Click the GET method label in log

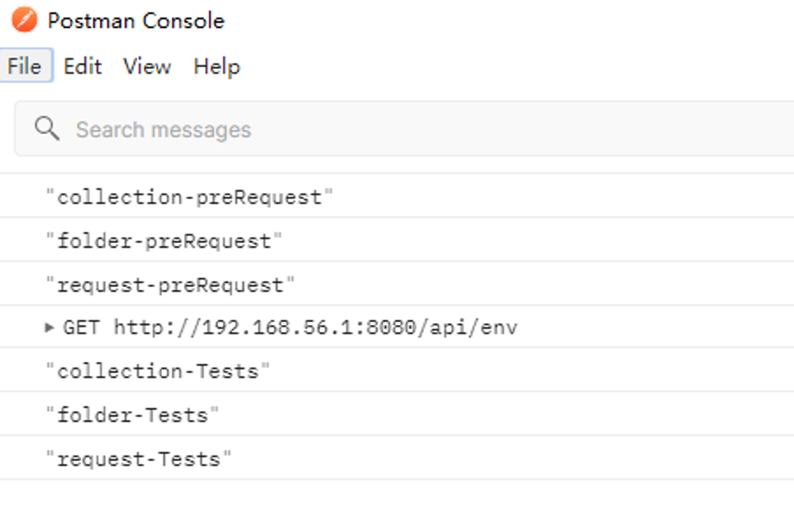(81, 328)
